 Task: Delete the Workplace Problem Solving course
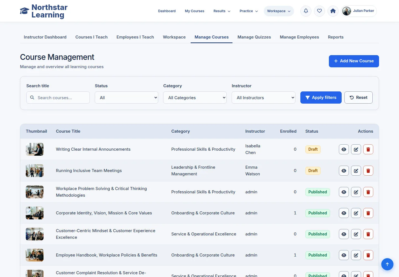tap(368, 192)
